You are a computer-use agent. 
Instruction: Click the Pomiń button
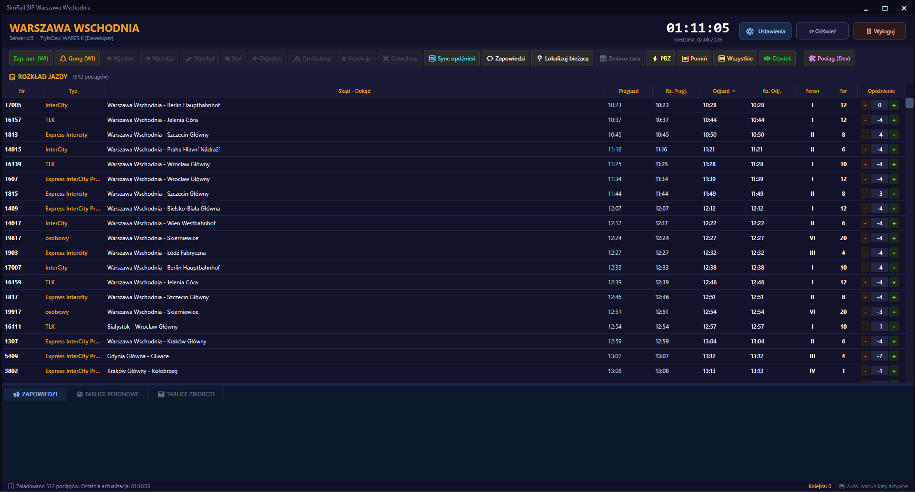click(x=694, y=59)
